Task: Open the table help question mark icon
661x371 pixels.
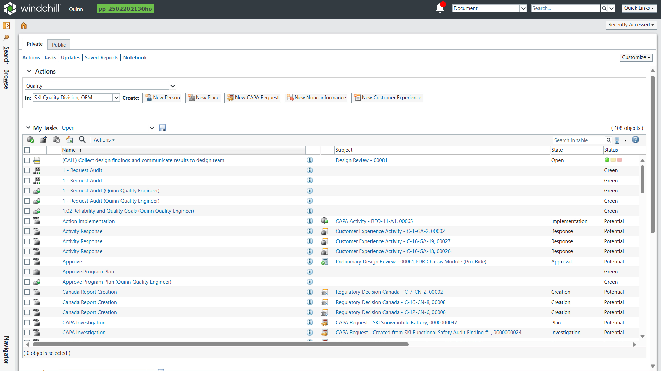Action: (636, 139)
